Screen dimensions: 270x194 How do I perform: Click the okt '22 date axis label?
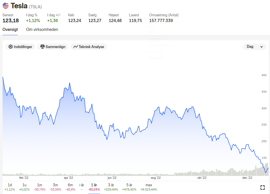(x=202, y=178)
